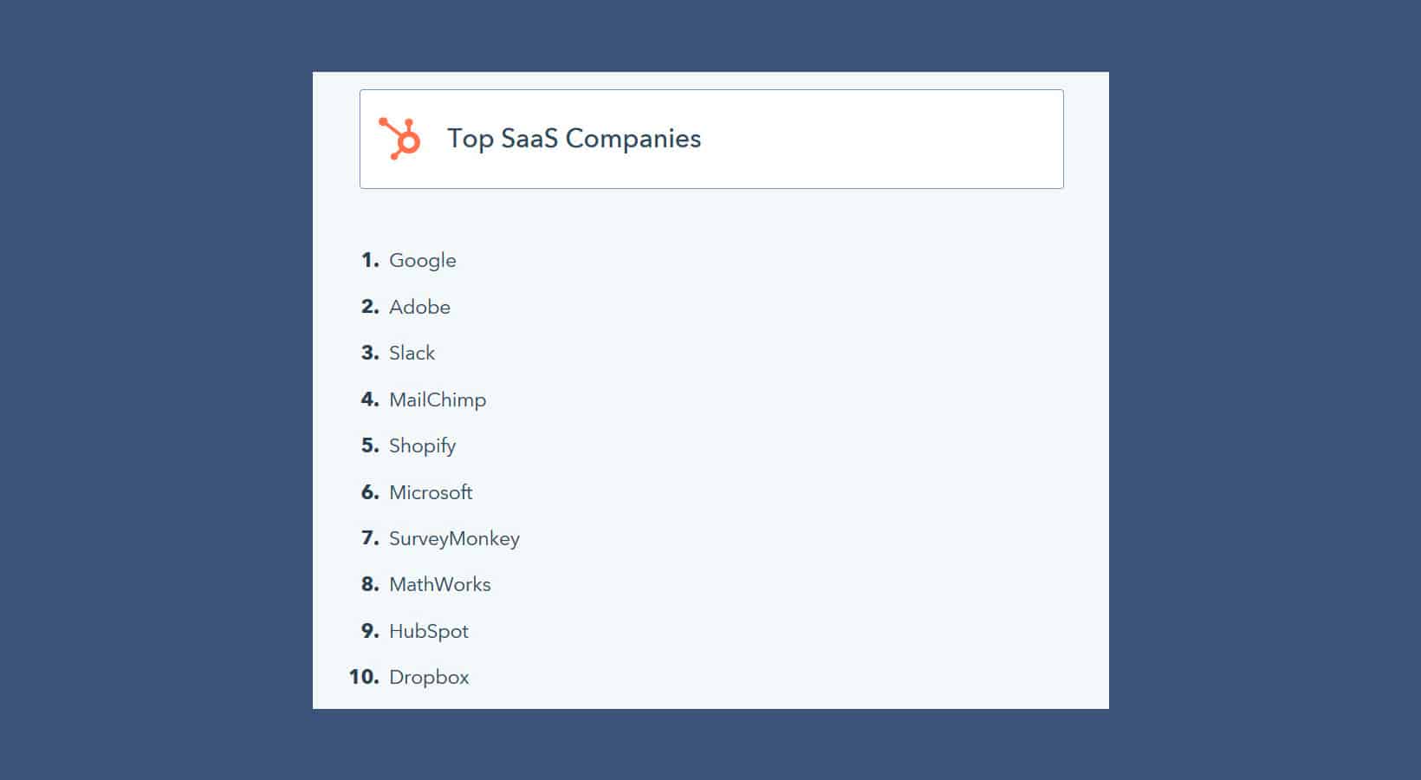Click the number 7 marker beside SurveyMonkey

pos(370,538)
